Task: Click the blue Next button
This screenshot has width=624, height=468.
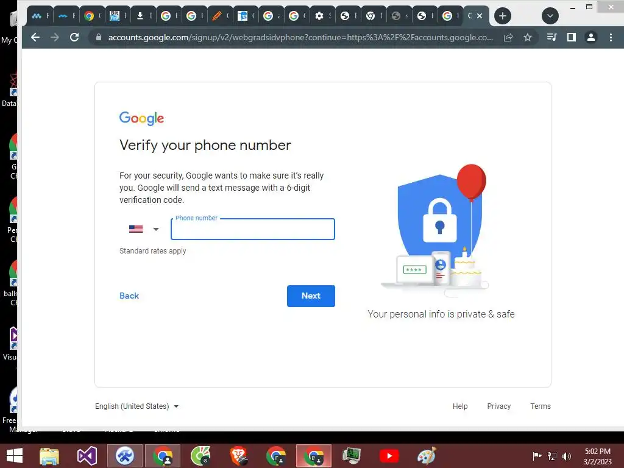Action: pos(311,296)
